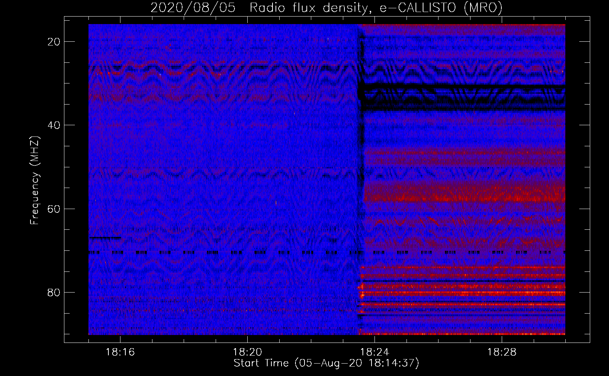609x376 pixels.
Task: Click the 40 frequency tick label
Action: tap(54, 125)
